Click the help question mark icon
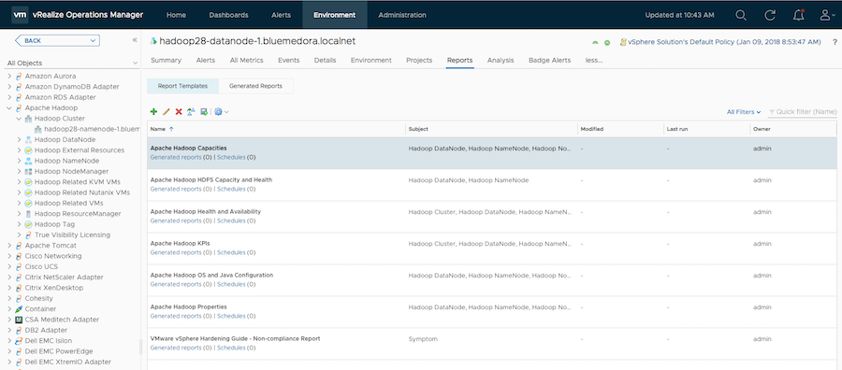842x370 pixels. (x=835, y=42)
